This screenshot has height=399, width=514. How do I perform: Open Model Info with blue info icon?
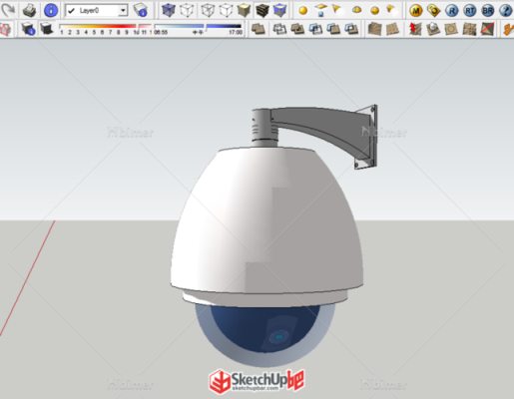click(51, 10)
